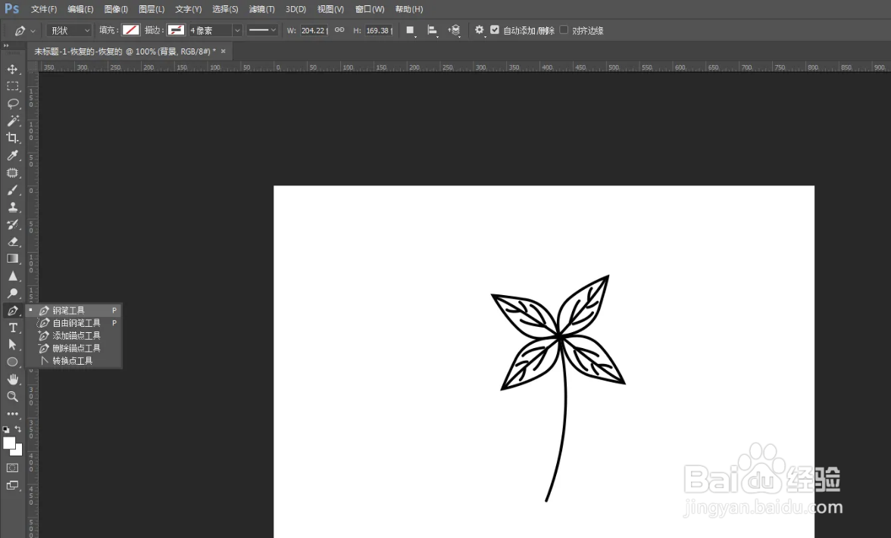Open the 窗口(W) menu
This screenshot has height=538, width=891.
pyautogui.click(x=370, y=9)
